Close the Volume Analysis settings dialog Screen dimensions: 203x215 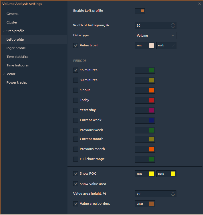pyautogui.click(x=200, y=4)
